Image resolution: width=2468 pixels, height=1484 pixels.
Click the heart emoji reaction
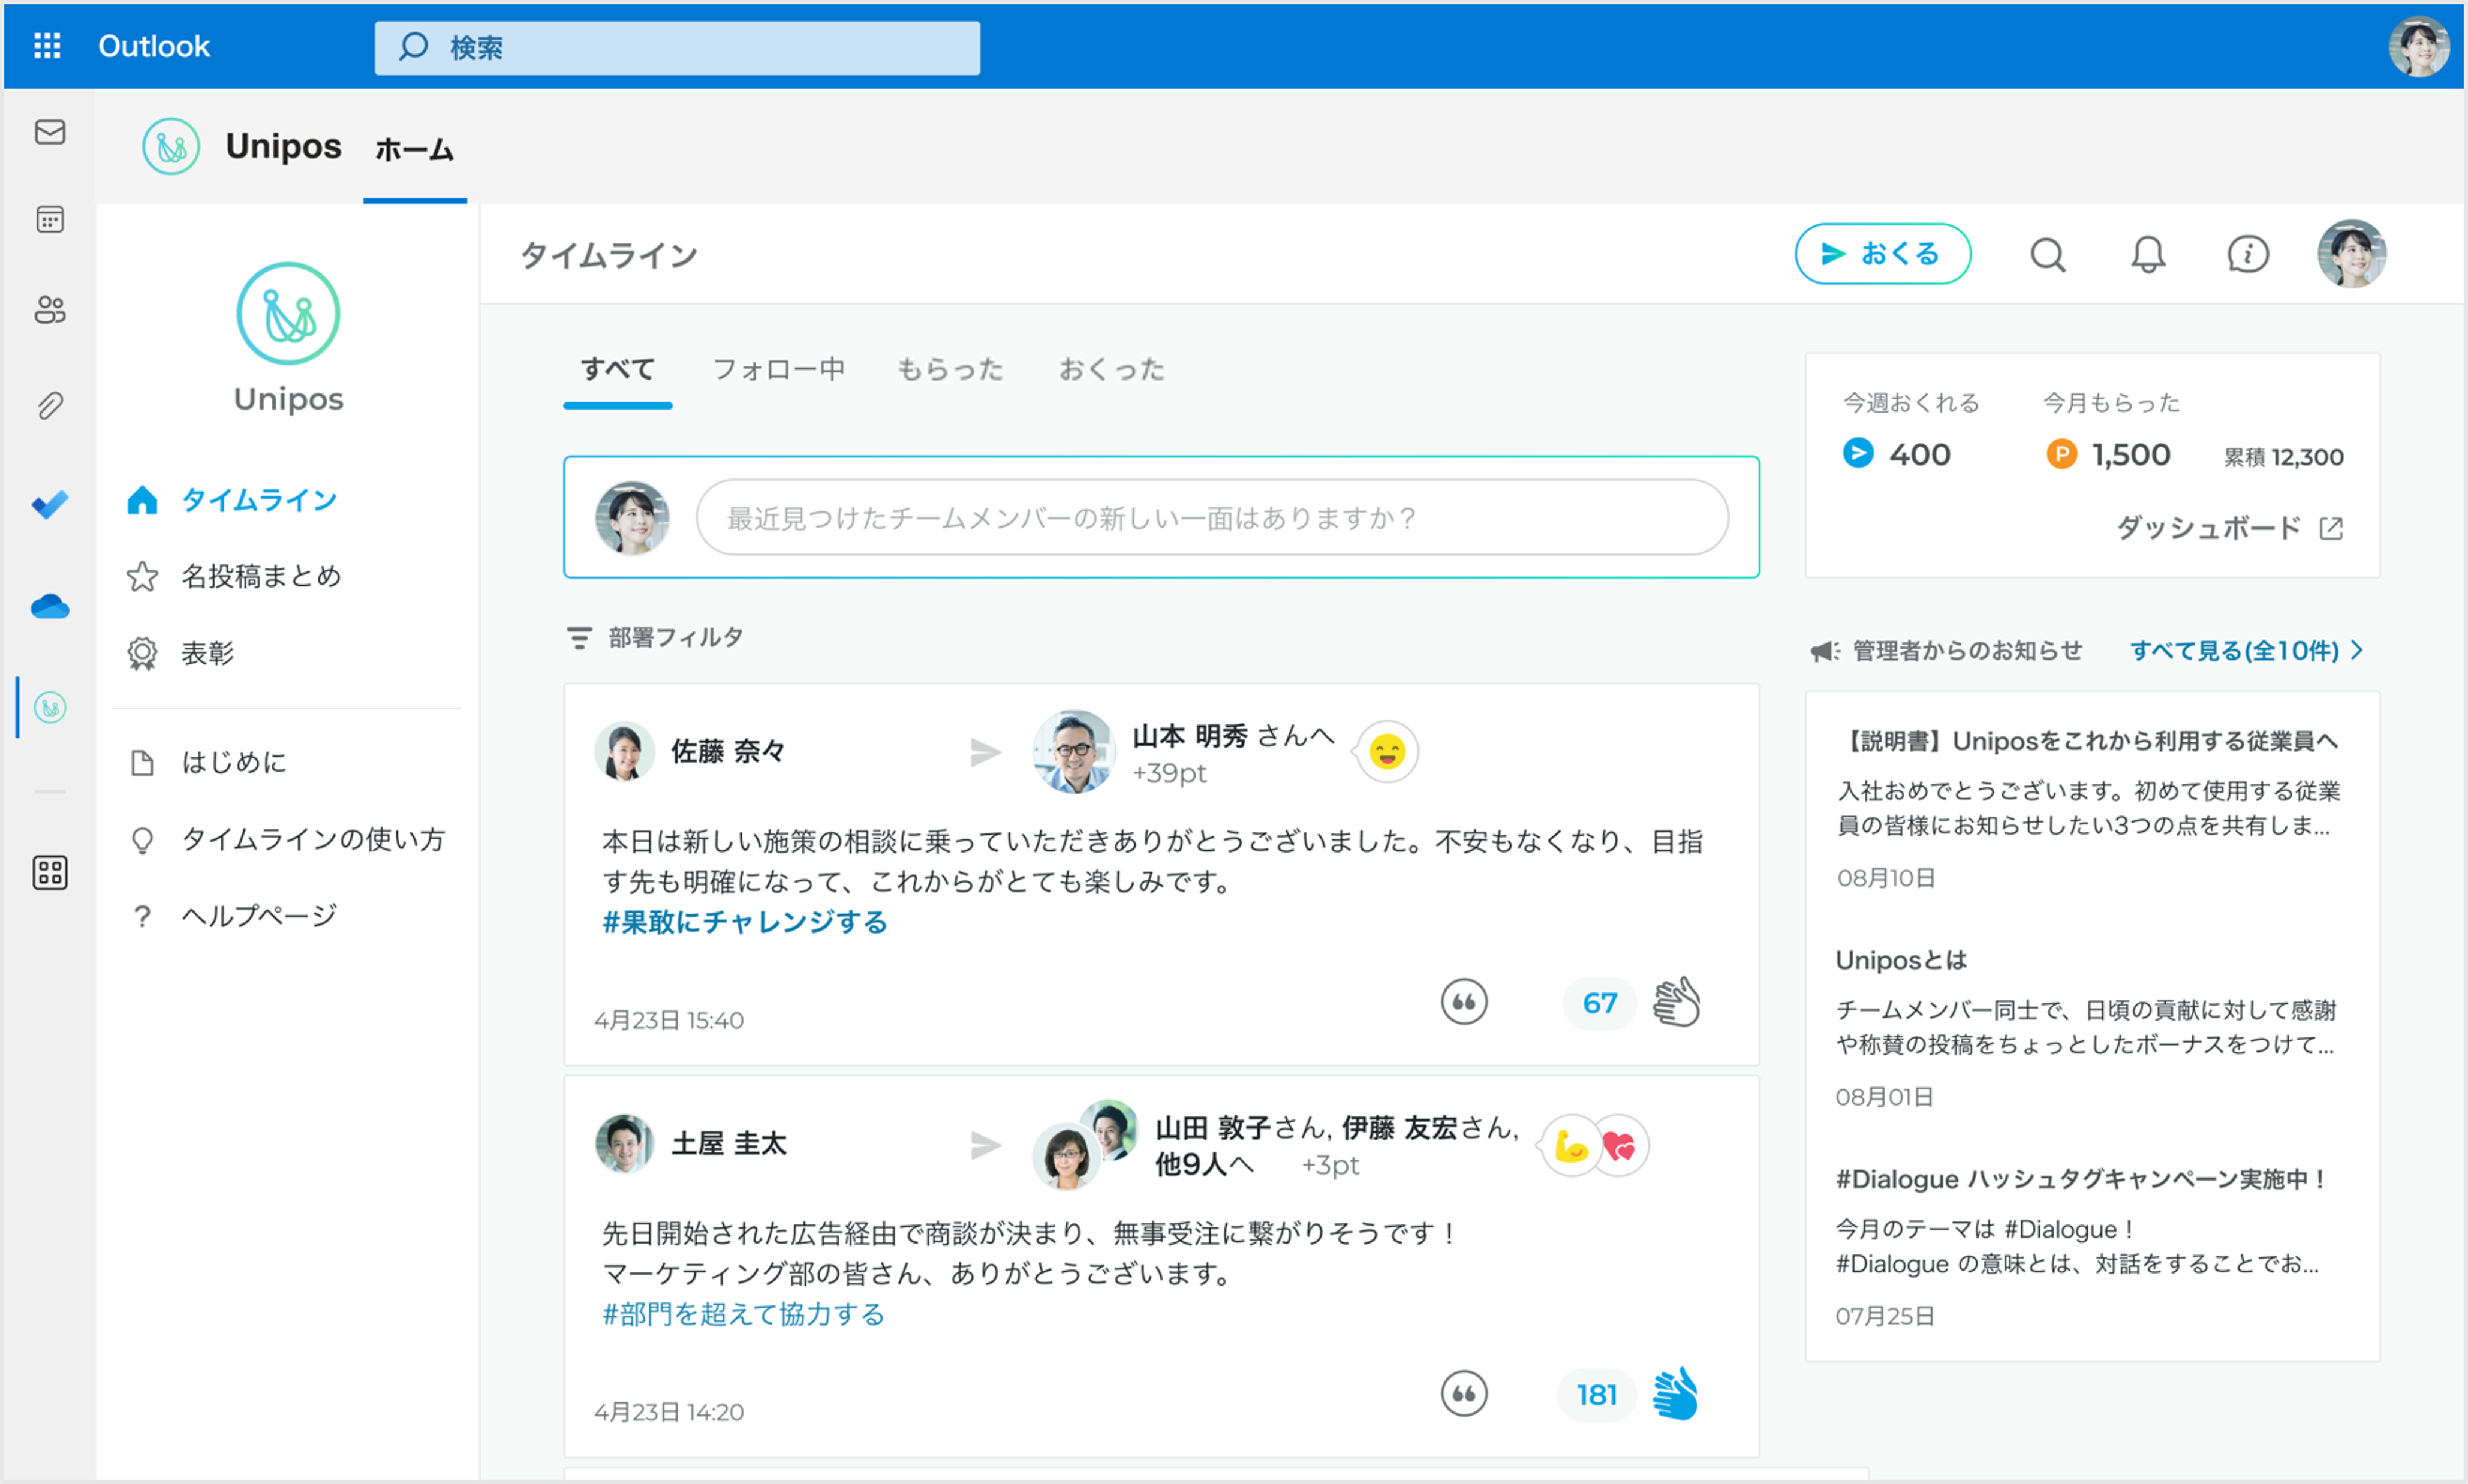[1619, 1146]
